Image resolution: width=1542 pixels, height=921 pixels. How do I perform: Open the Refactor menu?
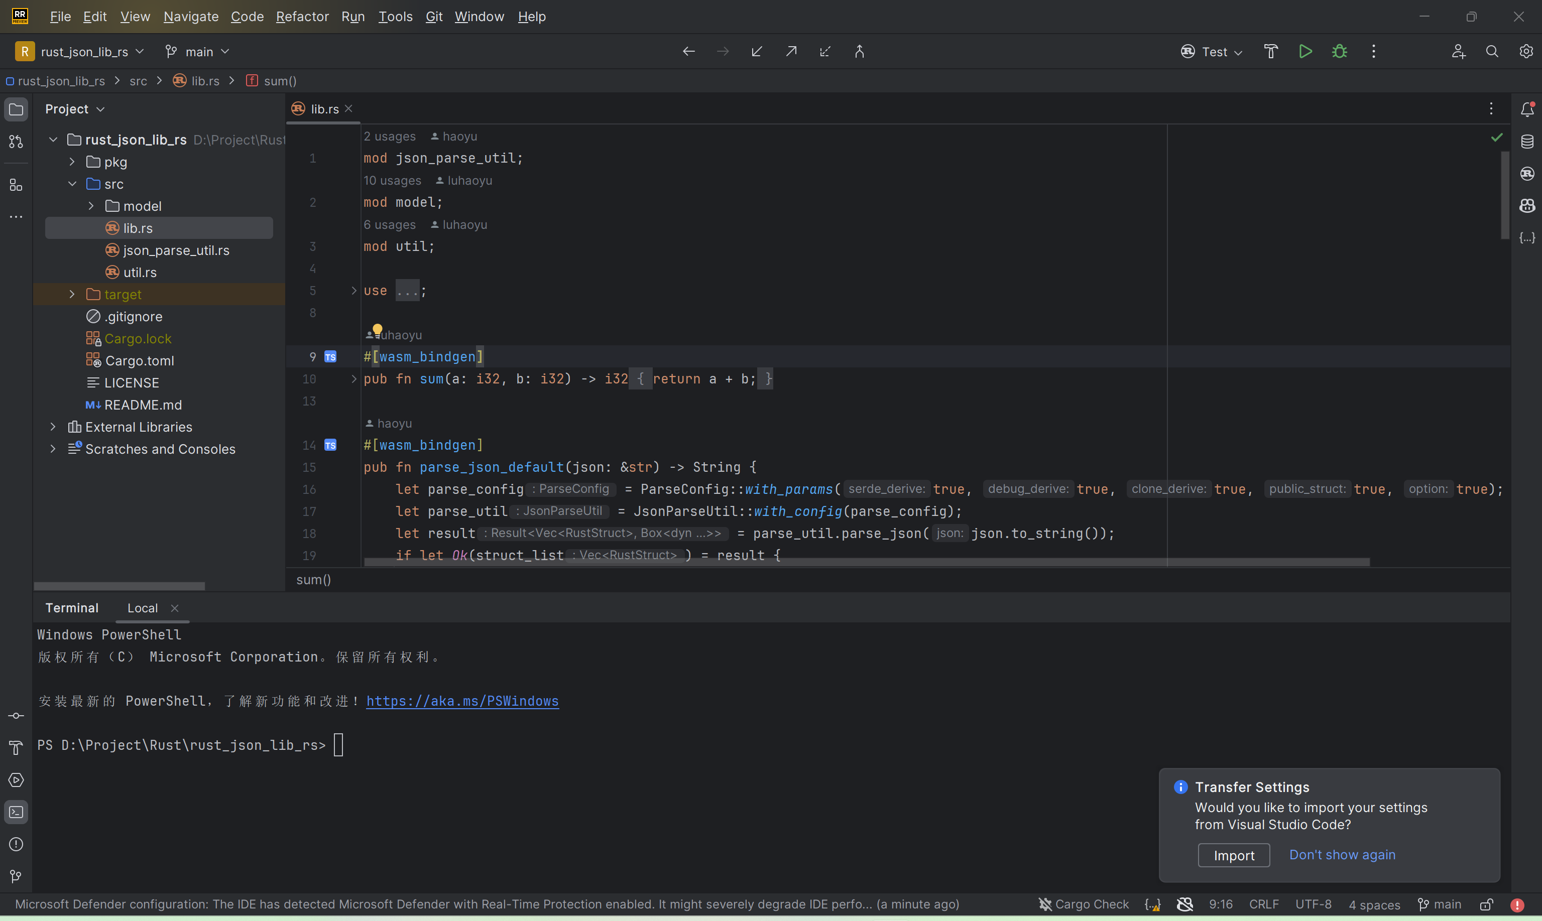click(302, 17)
